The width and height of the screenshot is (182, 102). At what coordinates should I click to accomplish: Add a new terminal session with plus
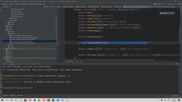pyautogui.click(x=39, y=64)
